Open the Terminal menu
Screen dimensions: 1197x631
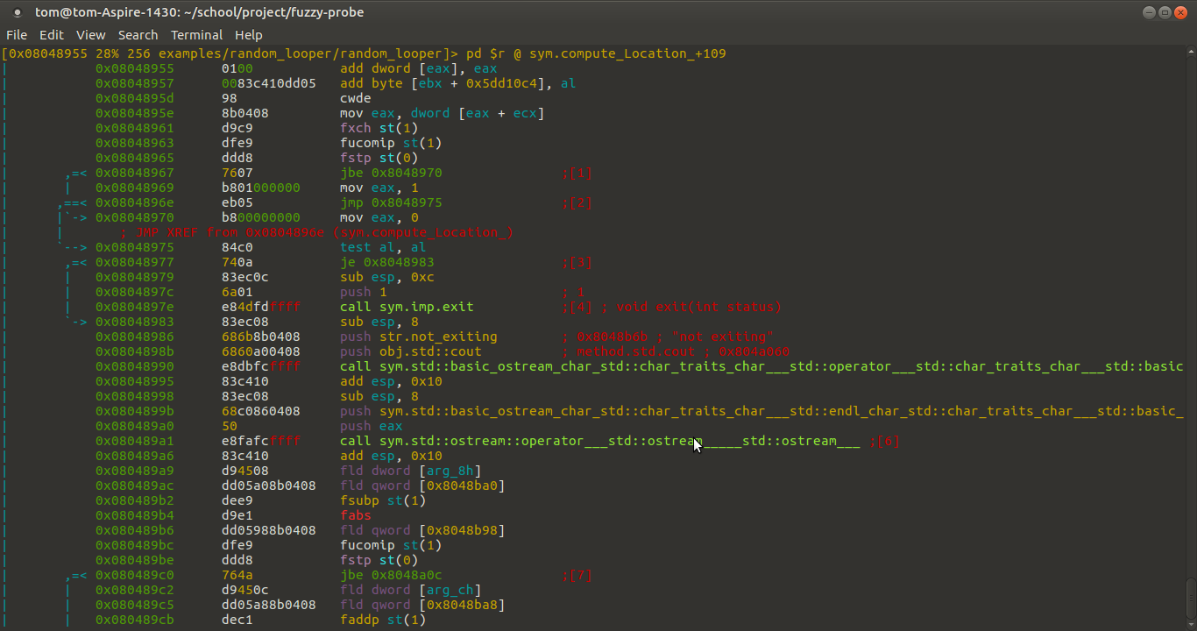196,35
